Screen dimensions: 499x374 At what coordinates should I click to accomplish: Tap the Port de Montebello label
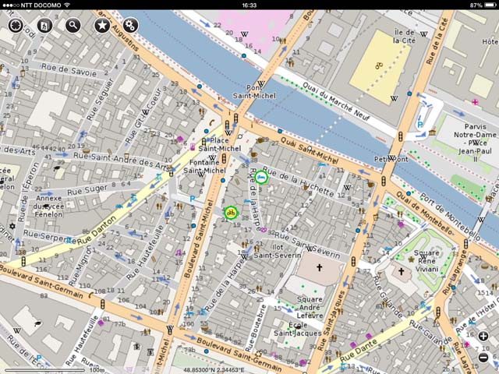click(451, 217)
